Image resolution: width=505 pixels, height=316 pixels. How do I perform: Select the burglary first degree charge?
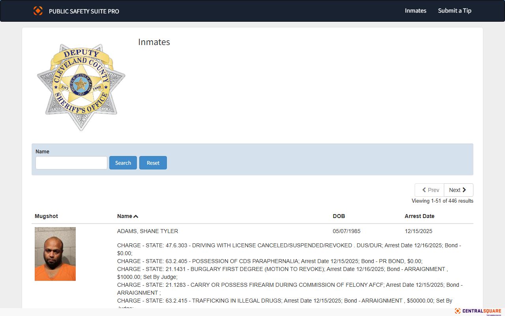tap(282, 273)
